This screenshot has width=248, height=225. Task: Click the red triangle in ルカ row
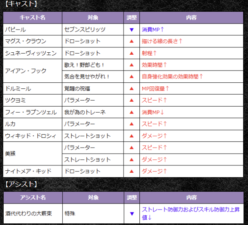click(132, 124)
